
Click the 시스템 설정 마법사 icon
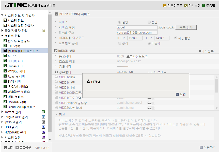point(5,25)
